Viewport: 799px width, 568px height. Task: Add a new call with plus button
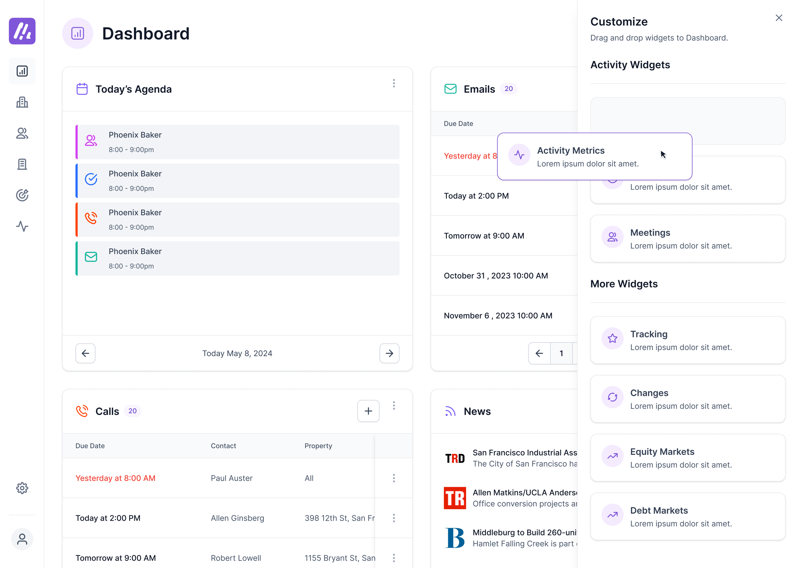[x=368, y=411]
